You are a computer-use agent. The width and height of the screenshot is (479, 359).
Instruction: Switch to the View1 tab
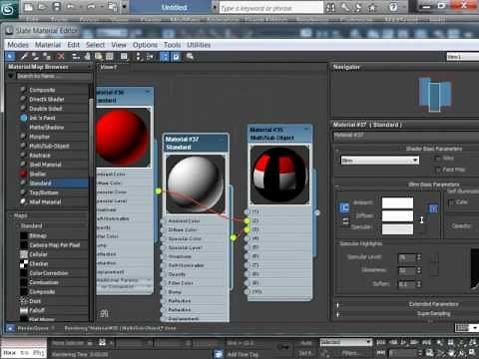pyautogui.click(x=109, y=67)
